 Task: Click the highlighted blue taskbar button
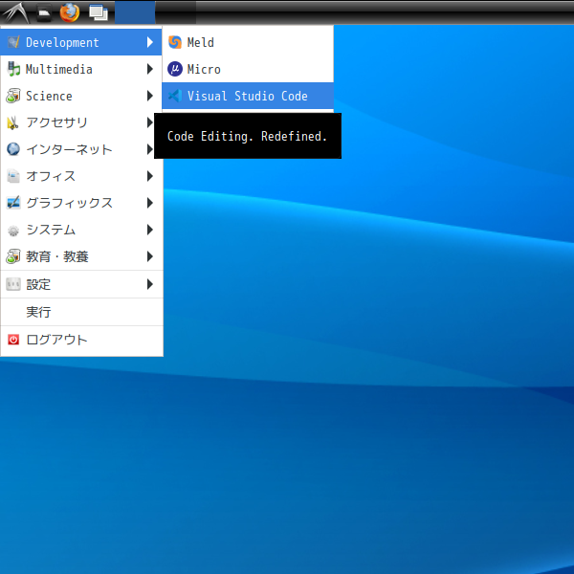point(135,12)
